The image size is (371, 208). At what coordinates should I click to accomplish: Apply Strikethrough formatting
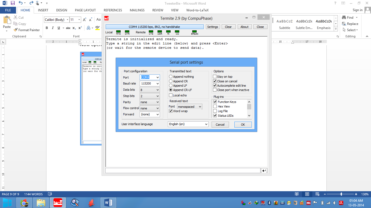(68, 28)
